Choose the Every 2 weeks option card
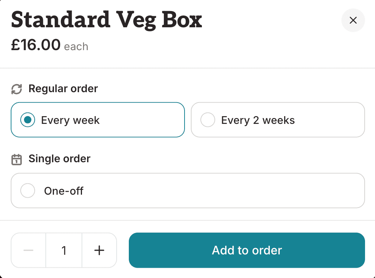The width and height of the screenshot is (375, 278). (278, 120)
